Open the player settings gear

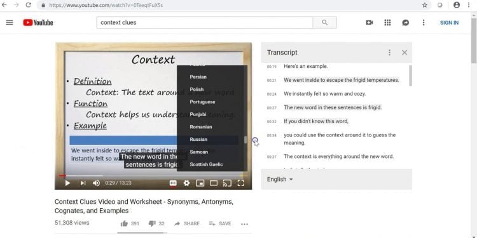186,183
